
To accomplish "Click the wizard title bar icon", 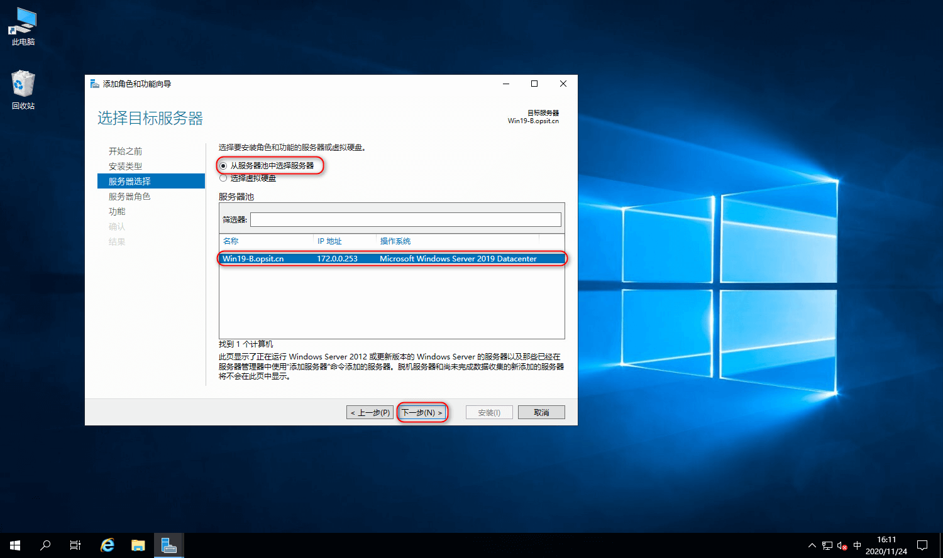I will tap(95, 84).
